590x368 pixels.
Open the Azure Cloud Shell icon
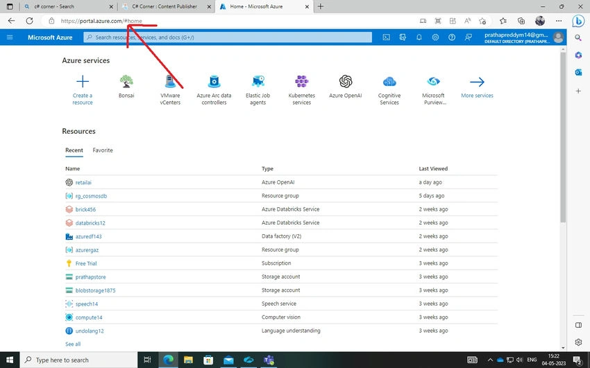click(386, 37)
